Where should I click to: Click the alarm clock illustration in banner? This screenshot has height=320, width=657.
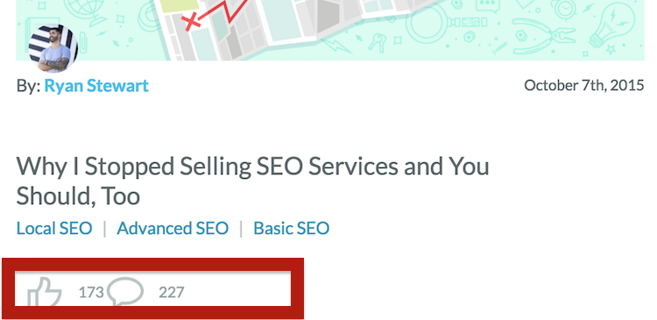[565, 10]
